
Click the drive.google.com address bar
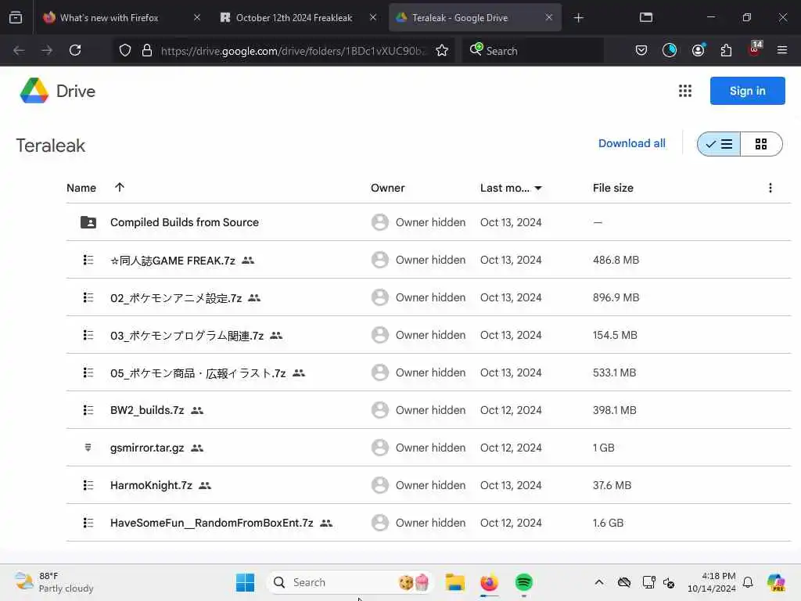(x=293, y=51)
